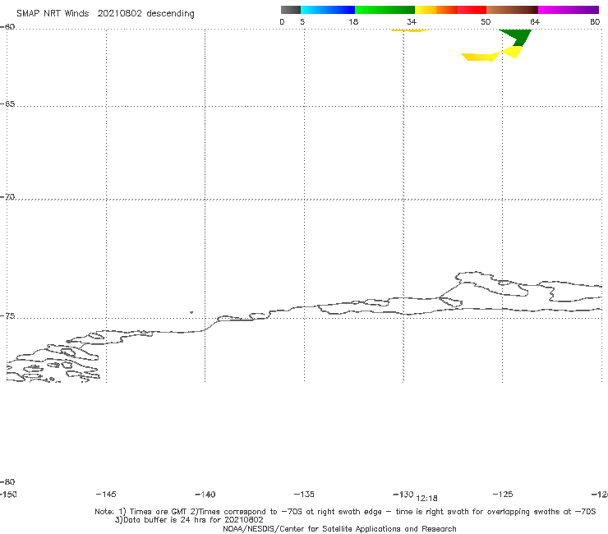Click the latitude label '-80'
The image size is (608, 534).
click(7, 482)
